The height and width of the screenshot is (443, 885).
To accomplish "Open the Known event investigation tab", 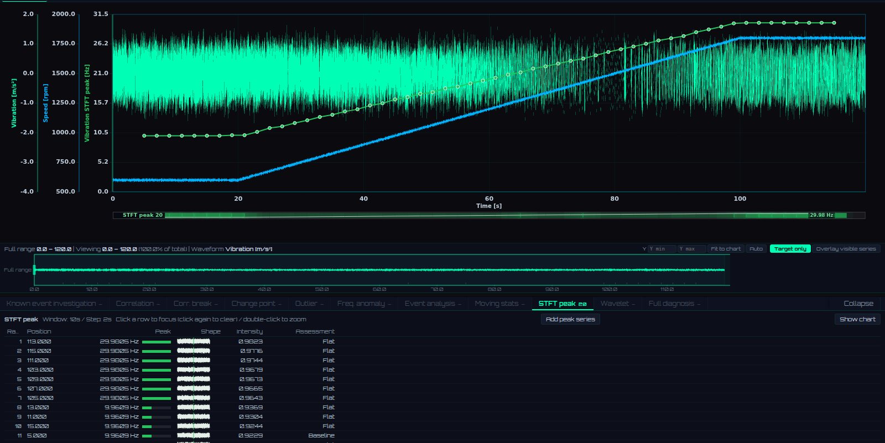I will point(54,304).
